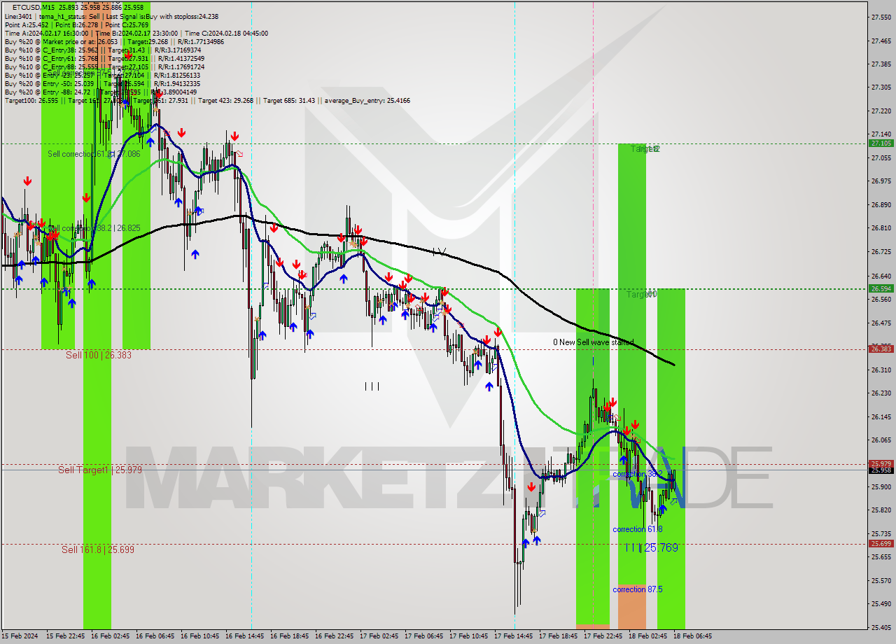Click the 'Line:3401' status info line
896x644 pixels.
coord(111,16)
